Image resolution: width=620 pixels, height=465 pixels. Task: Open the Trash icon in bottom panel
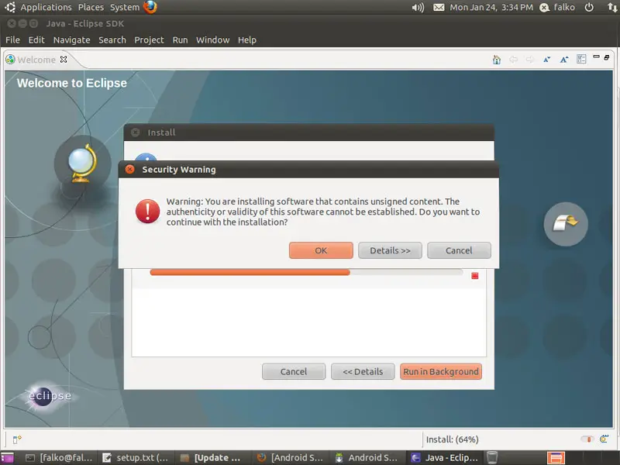[491, 457]
